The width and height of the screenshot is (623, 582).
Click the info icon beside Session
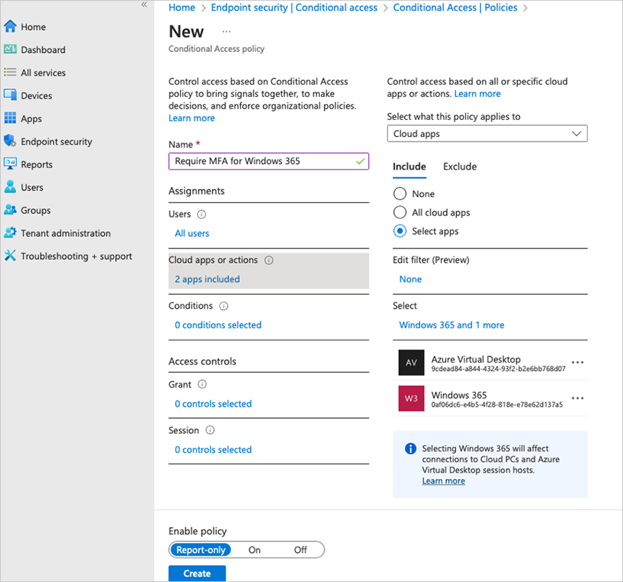tap(210, 430)
